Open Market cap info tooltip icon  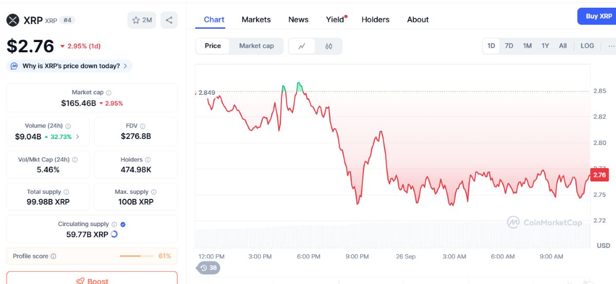tap(109, 93)
